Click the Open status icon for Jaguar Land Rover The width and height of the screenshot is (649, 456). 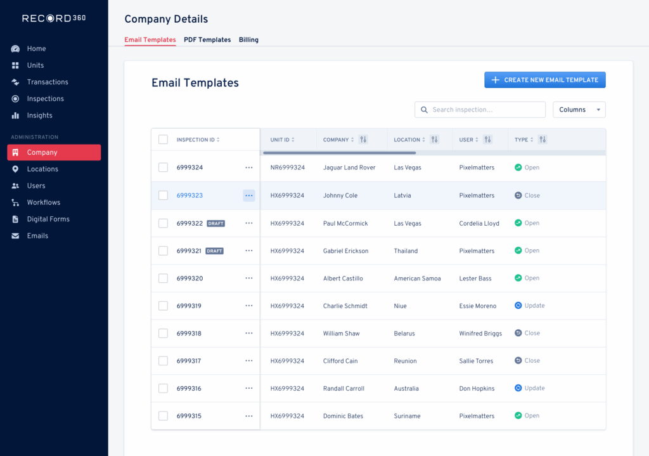point(518,167)
